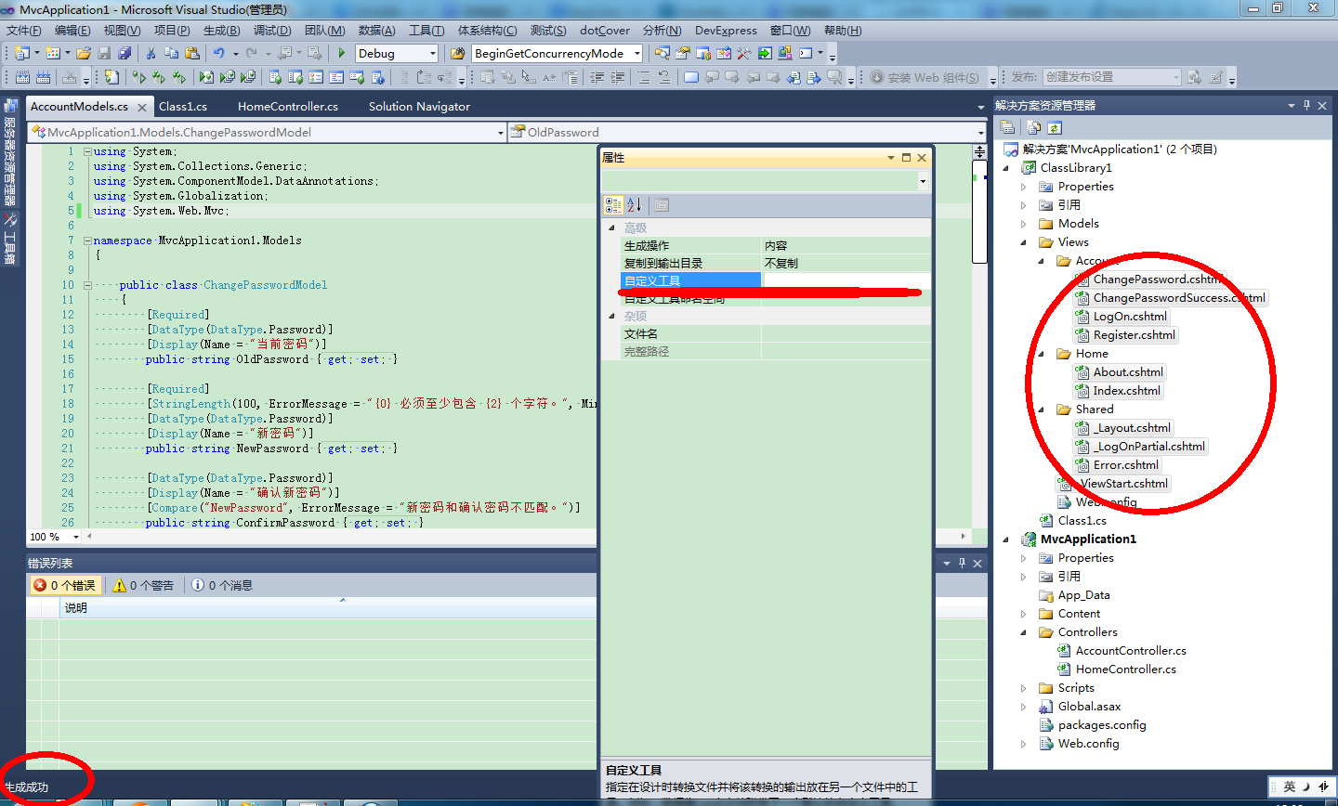Open the 调试(D) debug menu
1338x806 pixels.
tap(272, 31)
